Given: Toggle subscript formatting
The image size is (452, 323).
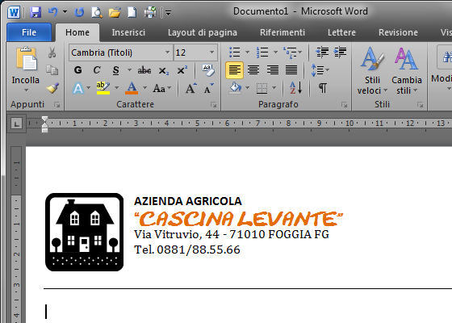Looking at the screenshot, I should (163, 71).
